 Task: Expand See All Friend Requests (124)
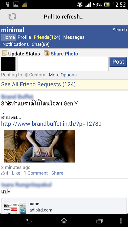tap(38, 84)
